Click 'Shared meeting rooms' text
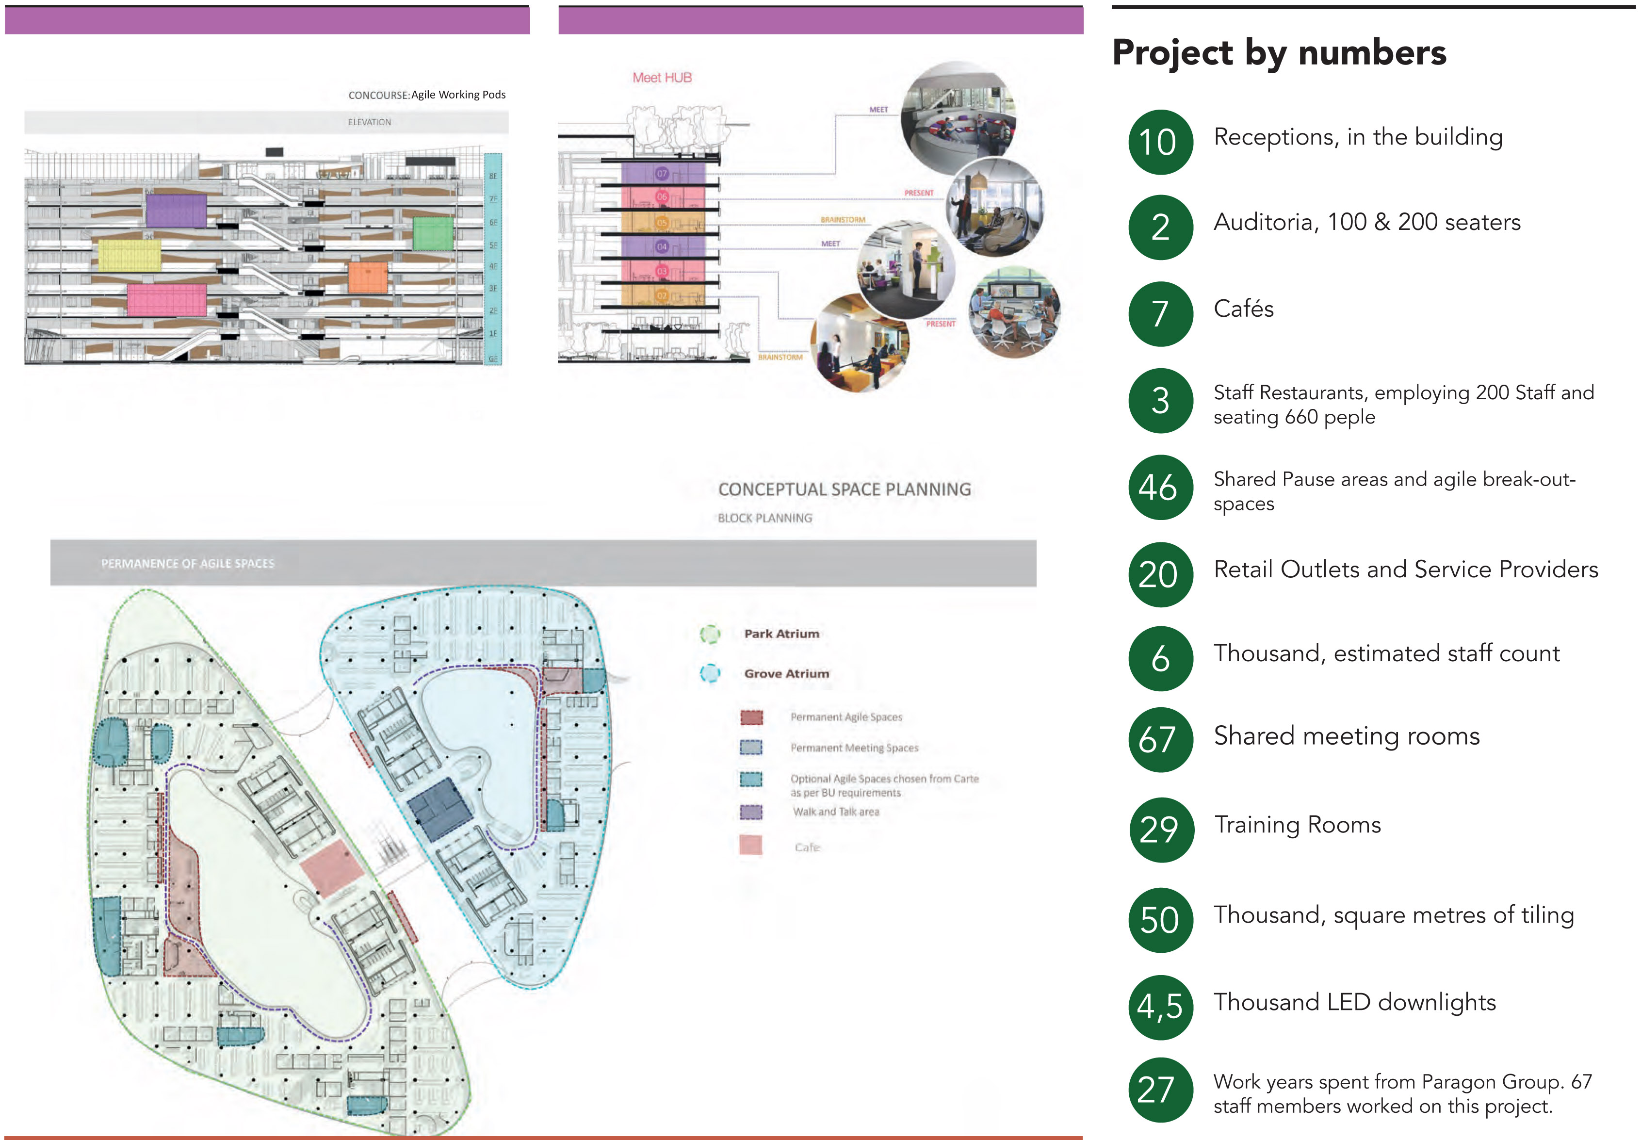1641x1140 pixels. pos(1346,736)
